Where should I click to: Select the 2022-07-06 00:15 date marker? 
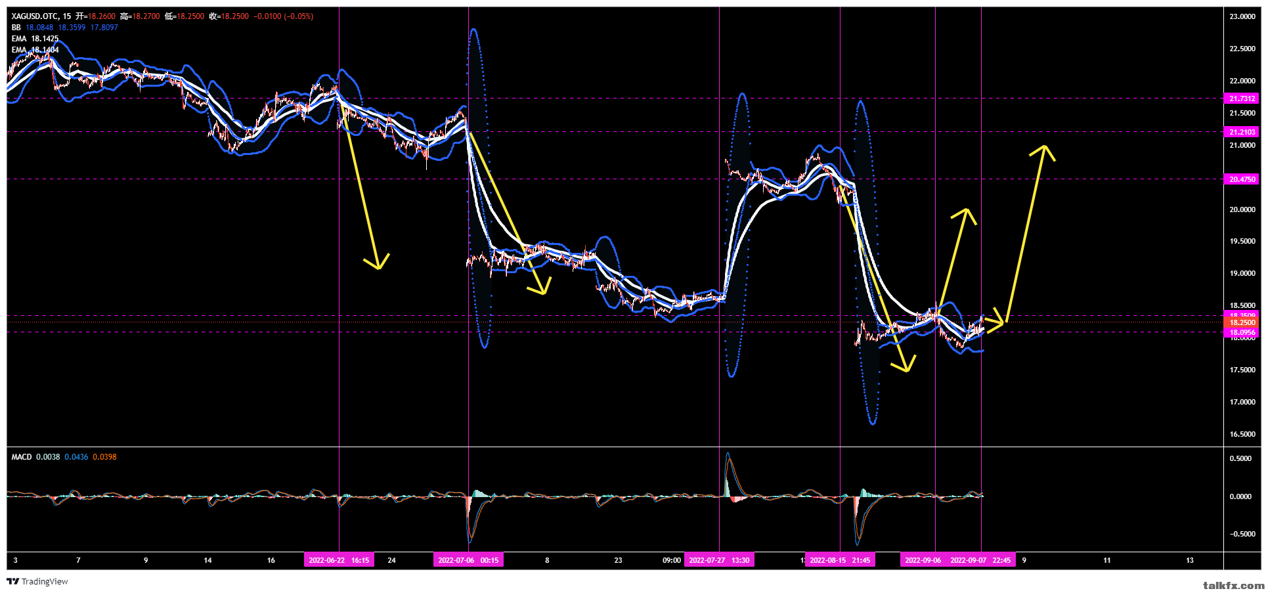468,560
